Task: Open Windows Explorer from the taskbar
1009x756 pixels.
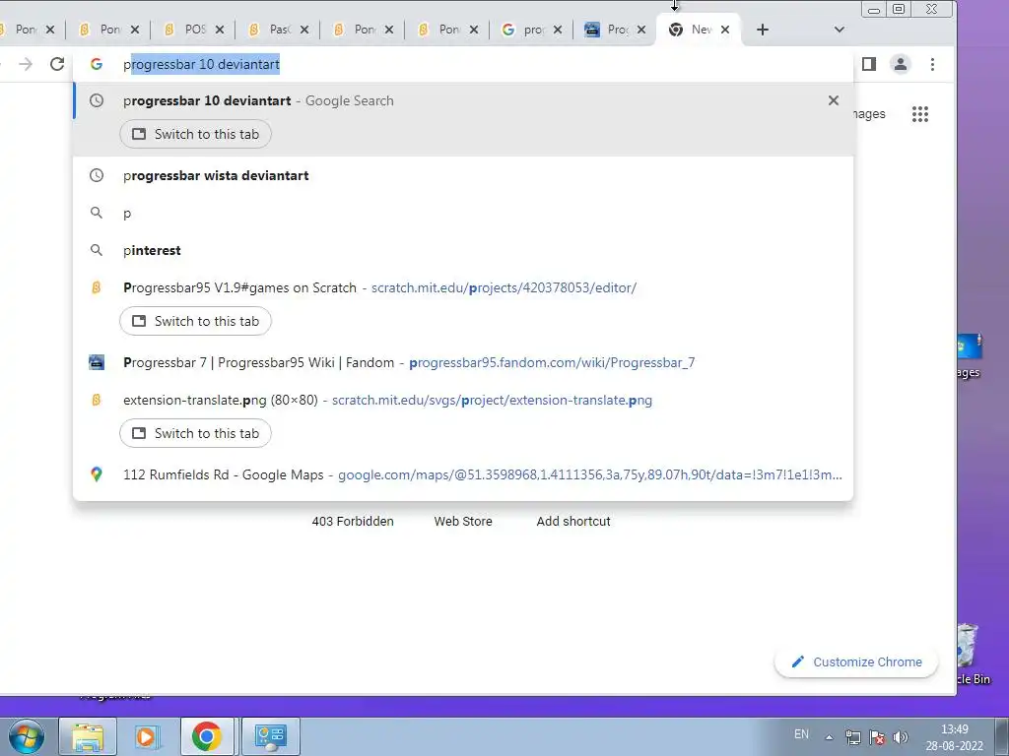Action: point(88,736)
